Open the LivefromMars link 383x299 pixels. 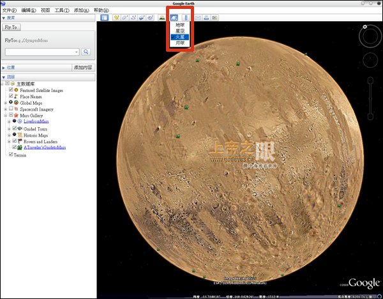[36, 121]
